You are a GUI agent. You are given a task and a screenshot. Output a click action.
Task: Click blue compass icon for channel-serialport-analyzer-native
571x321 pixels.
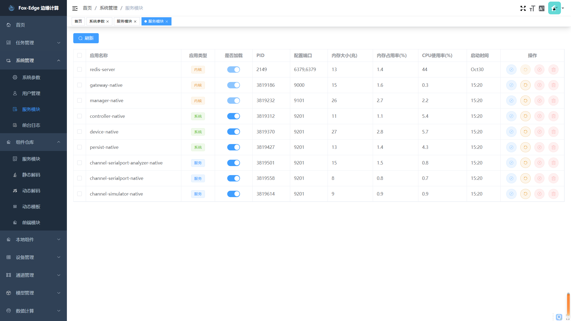click(511, 163)
